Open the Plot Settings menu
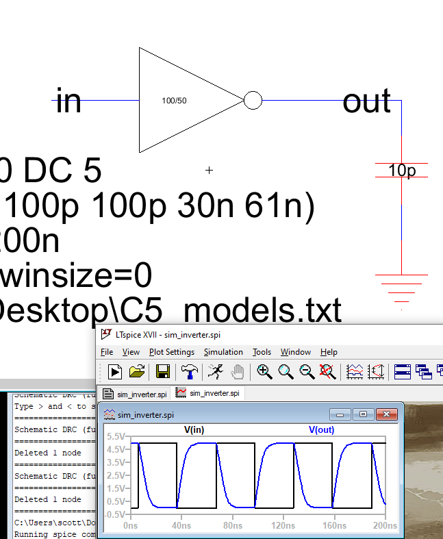This screenshot has width=443, height=539. click(x=172, y=352)
